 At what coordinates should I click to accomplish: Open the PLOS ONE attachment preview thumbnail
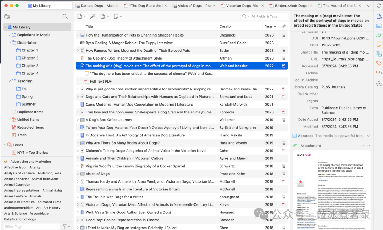[x=332, y=190]
